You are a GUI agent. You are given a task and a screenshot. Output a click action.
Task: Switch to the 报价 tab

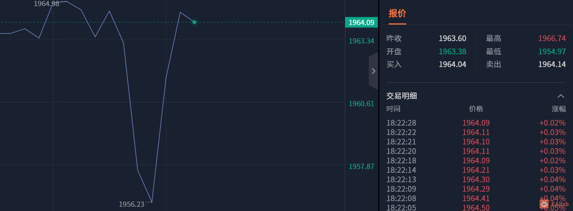coord(397,14)
